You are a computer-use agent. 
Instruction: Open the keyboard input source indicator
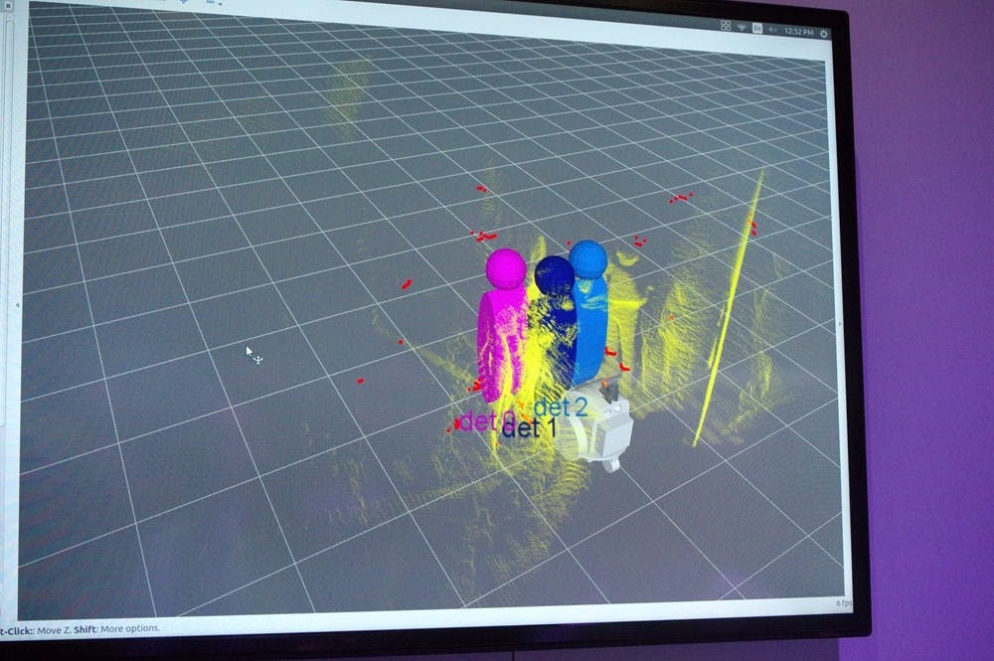coord(756,28)
